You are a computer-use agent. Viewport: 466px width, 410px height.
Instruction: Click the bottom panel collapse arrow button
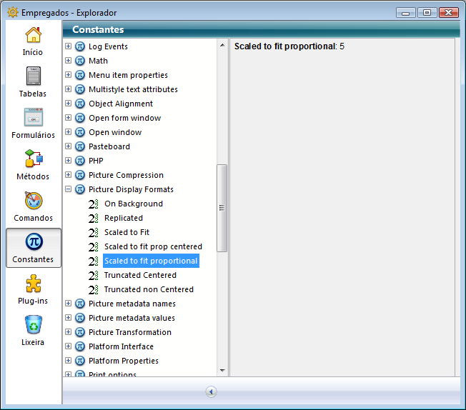coord(211,391)
